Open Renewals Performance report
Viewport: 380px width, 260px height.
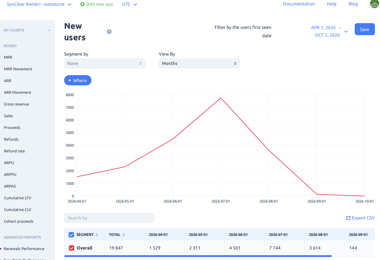coord(24,249)
